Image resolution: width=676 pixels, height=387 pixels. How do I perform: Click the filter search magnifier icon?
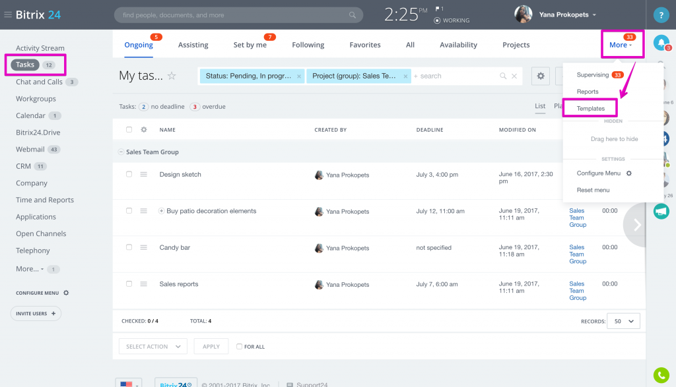[x=502, y=76]
